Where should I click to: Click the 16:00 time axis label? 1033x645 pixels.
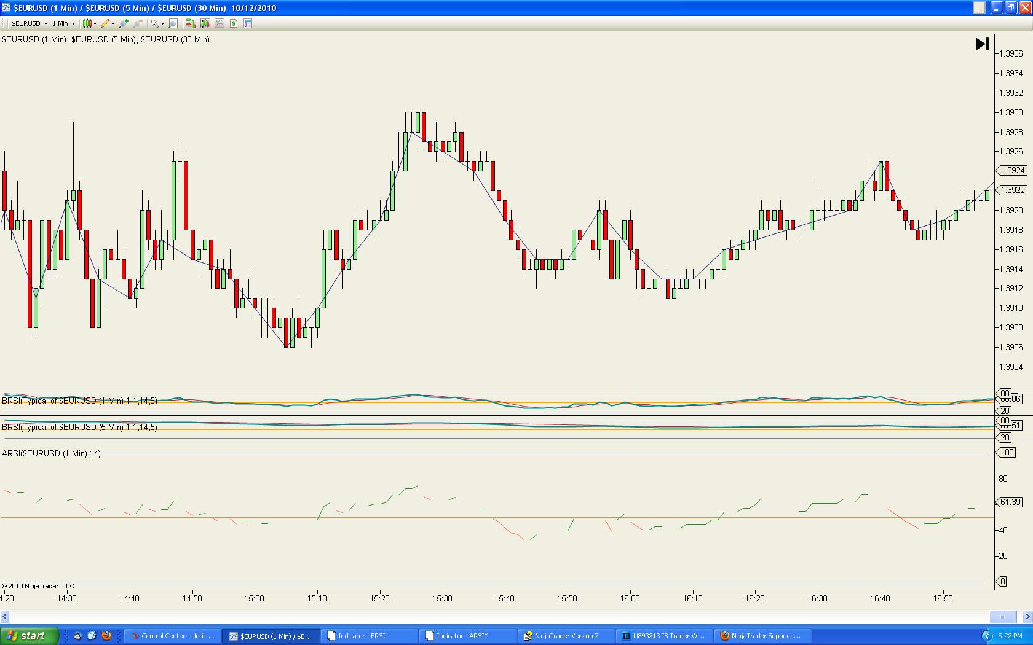point(630,598)
